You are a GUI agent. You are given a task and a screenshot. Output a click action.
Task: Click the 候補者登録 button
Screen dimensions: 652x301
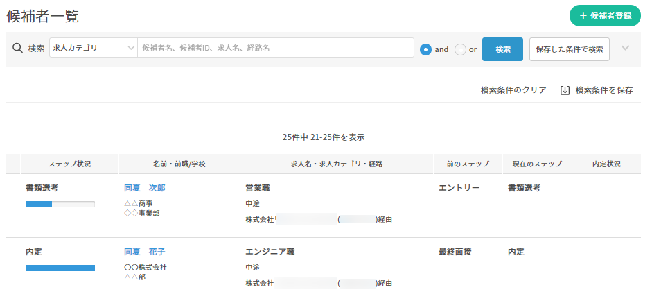pos(604,15)
